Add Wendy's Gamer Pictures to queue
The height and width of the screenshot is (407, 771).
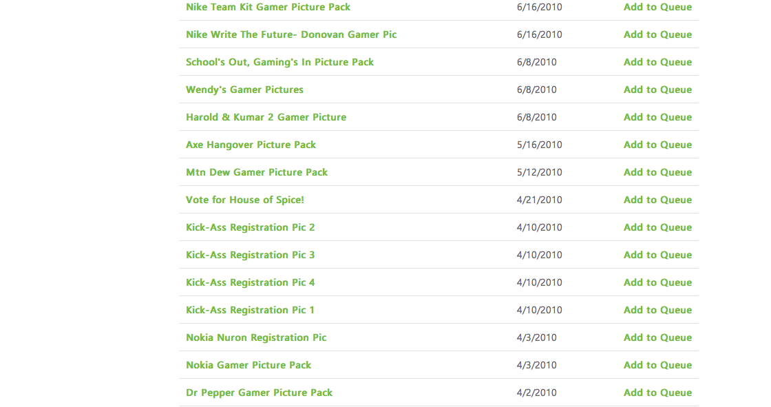(x=657, y=90)
